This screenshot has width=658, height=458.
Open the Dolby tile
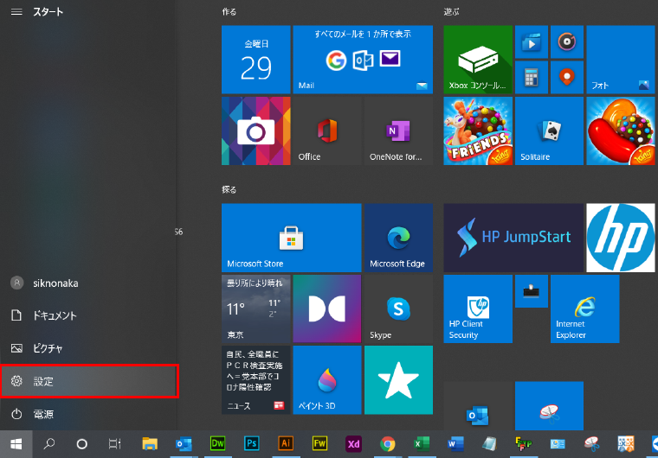pyautogui.click(x=327, y=309)
